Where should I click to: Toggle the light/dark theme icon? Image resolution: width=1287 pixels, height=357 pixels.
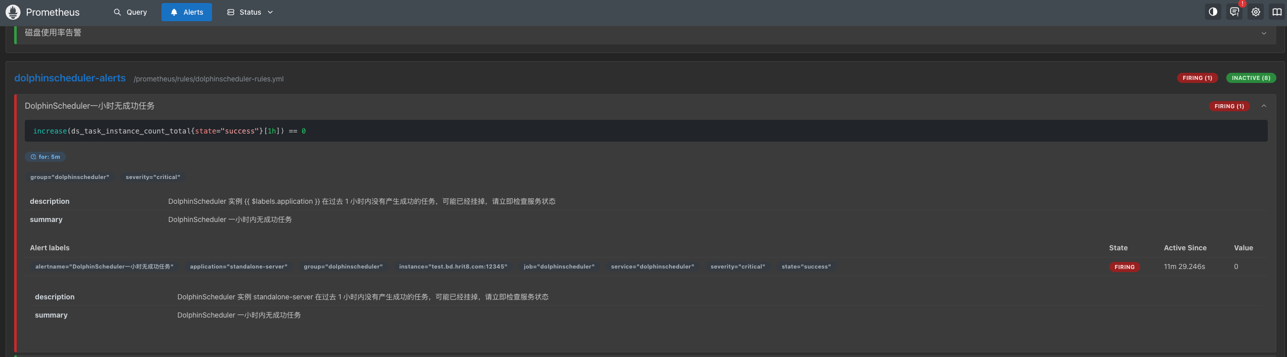click(x=1213, y=12)
